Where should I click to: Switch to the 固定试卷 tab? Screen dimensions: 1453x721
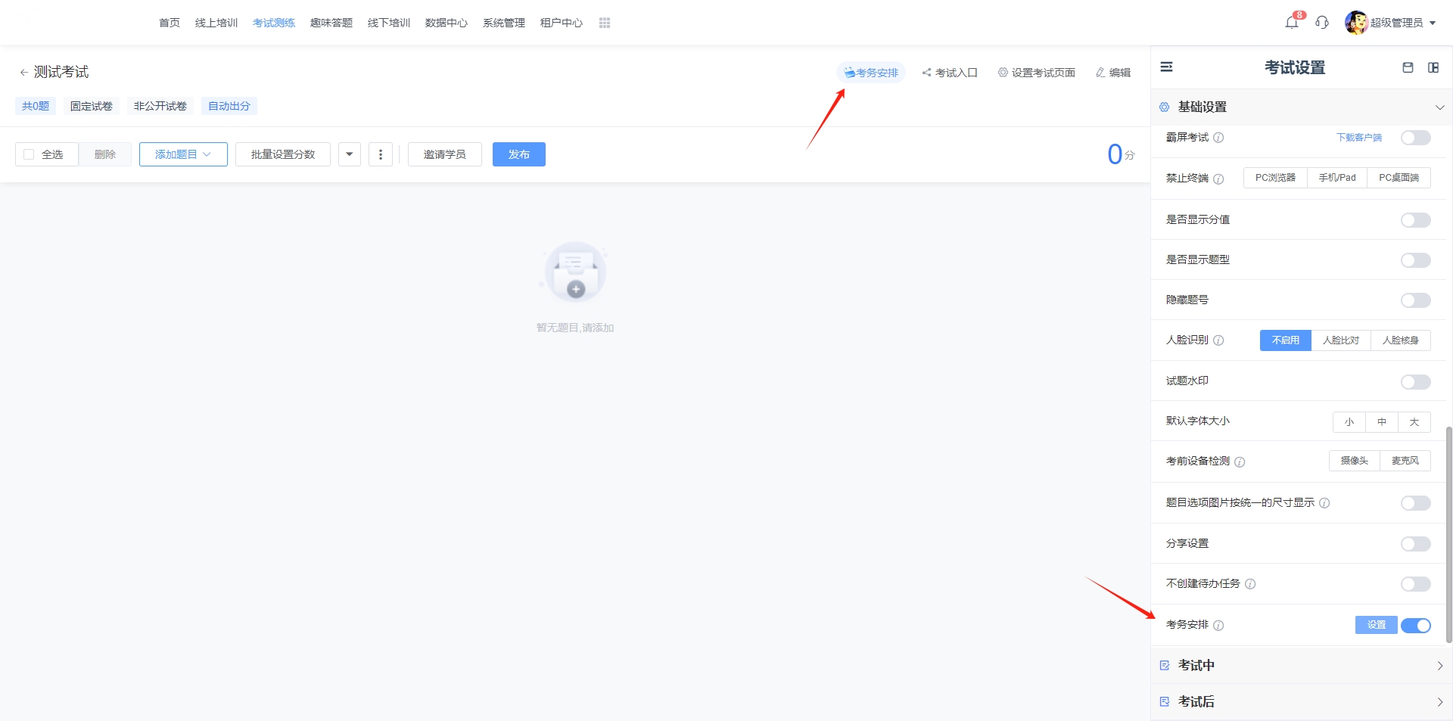click(x=92, y=106)
